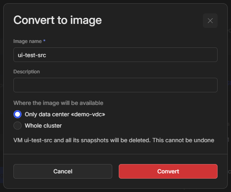Click the deletion warning text about snapshots
Screen dimensions: 231x192
pos(114,140)
